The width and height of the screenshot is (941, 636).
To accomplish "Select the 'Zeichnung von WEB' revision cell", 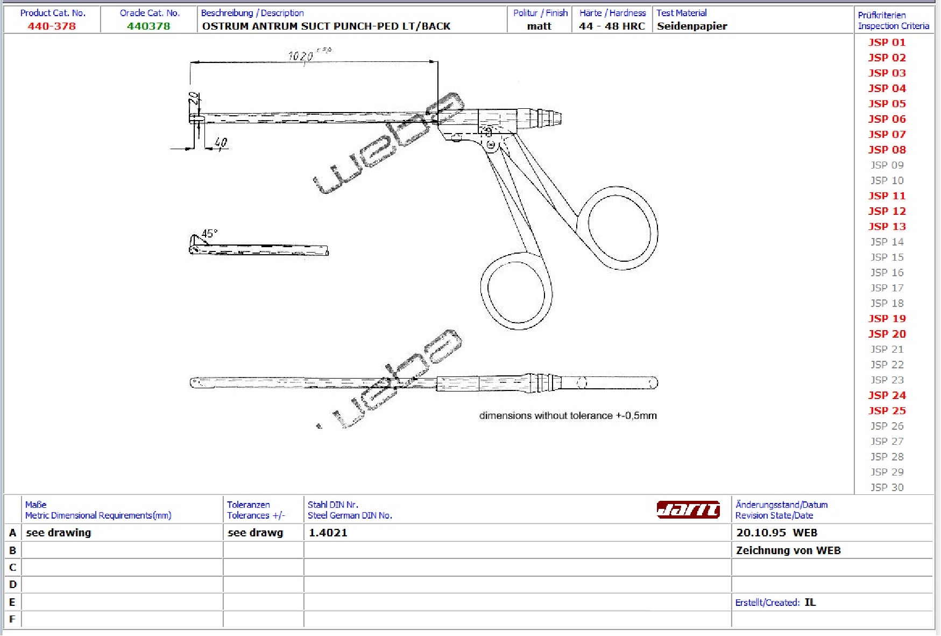I will (788, 550).
